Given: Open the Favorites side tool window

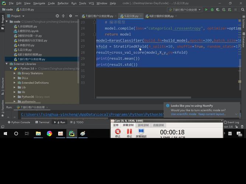Looking at the screenshot, I should 3,109.
